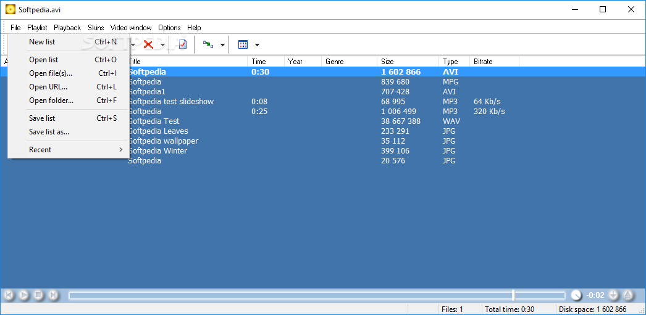Select the Softpedia Test WAV row
The image size is (646, 315).
[323, 121]
